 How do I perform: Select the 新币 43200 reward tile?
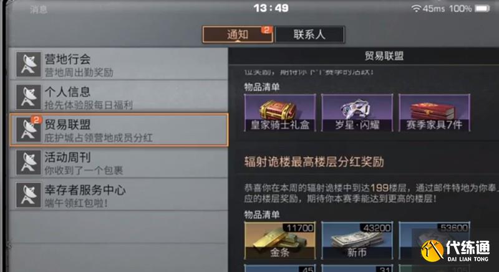pyautogui.click(x=357, y=241)
